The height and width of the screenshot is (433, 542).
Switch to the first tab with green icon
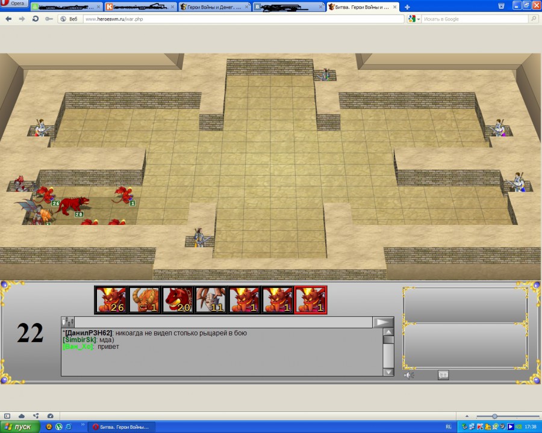pyautogui.click(x=66, y=7)
